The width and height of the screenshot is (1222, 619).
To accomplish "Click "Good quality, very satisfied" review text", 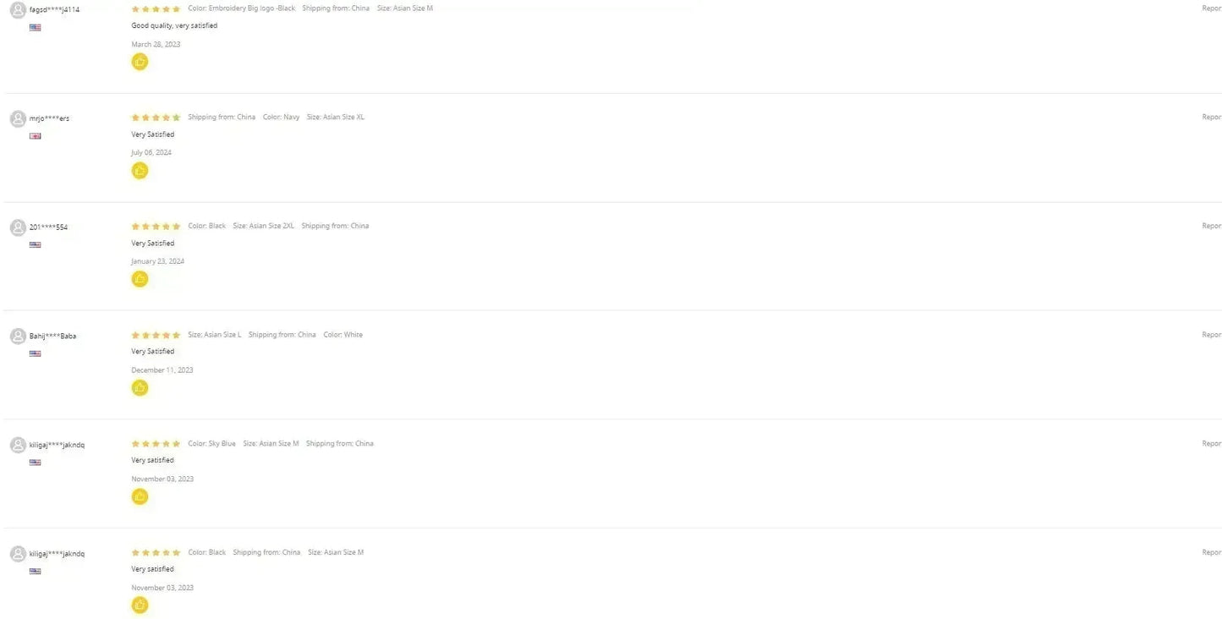I will 174,26.
